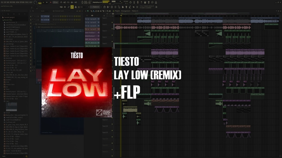
Task: Toggle the Track 2 mute LED
Action: coord(112,29)
